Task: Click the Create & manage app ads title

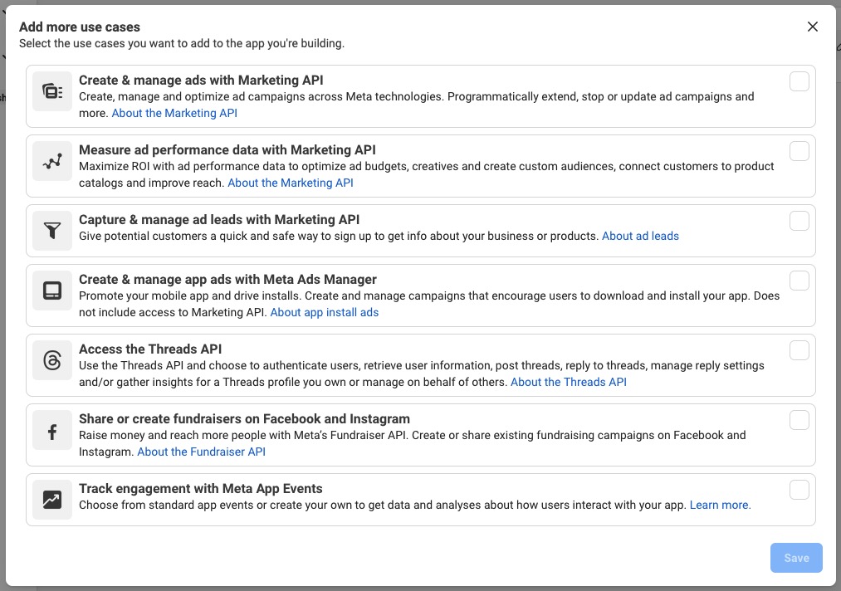Action: pyautogui.click(x=228, y=280)
